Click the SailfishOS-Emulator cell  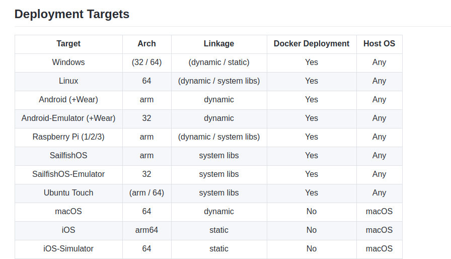68,174
